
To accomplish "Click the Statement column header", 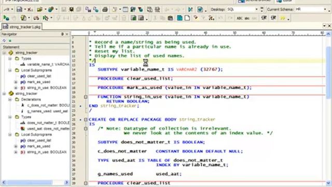I will 36,47.
